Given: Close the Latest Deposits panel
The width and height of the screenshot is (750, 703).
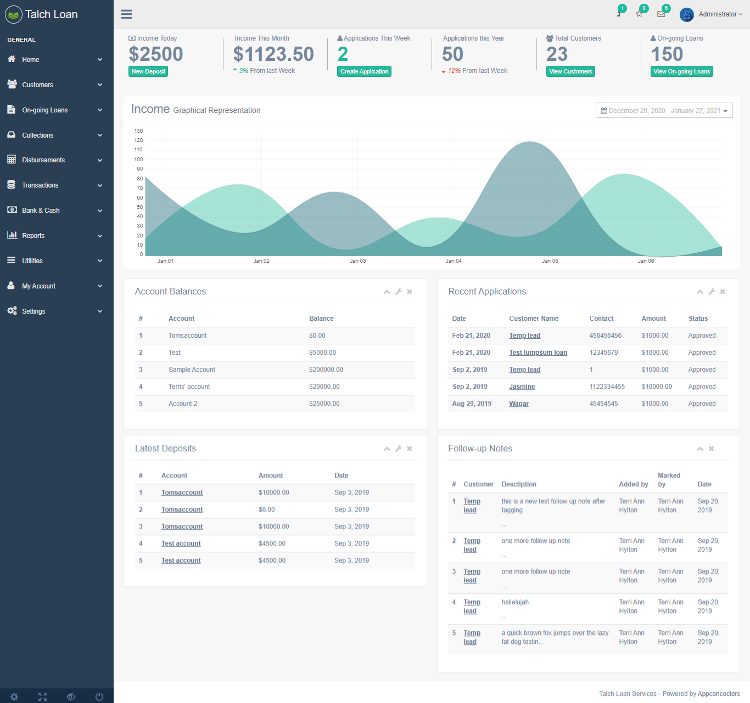Looking at the screenshot, I should (410, 449).
